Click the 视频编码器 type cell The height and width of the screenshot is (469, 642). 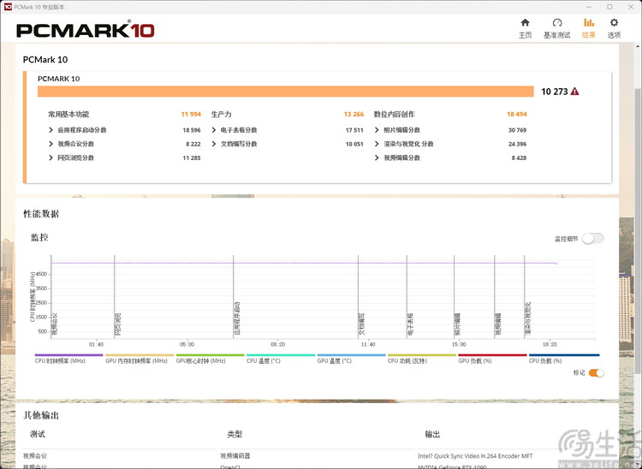tap(235, 456)
